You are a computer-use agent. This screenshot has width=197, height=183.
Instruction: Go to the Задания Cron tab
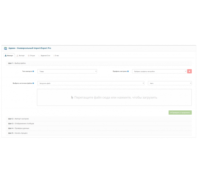pos(44,55)
